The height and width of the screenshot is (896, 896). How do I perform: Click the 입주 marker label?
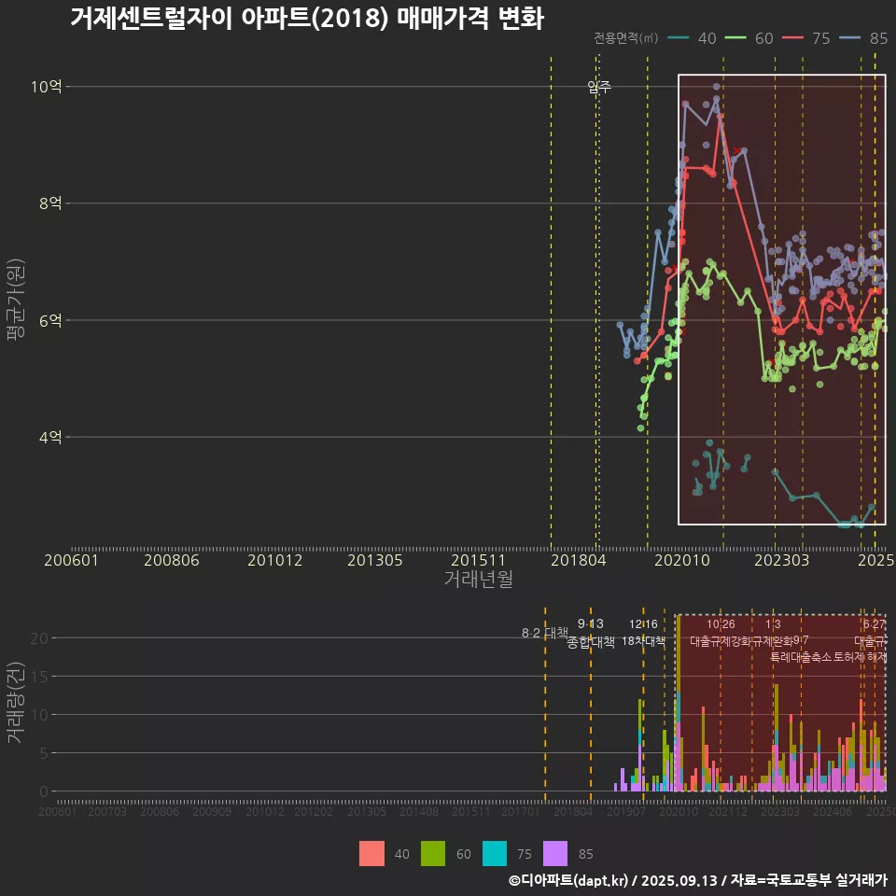coord(599,87)
